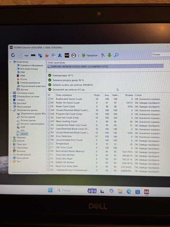
Task: Click the Придбати purchase button
Action: tap(90, 55)
